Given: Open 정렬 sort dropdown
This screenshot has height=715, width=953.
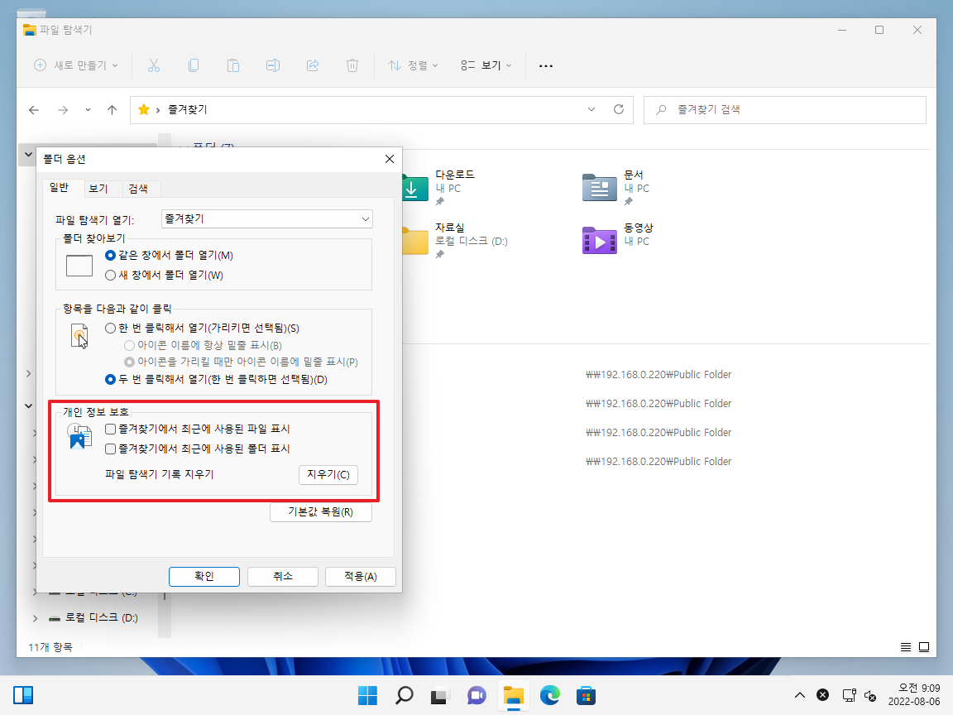Looking at the screenshot, I should (414, 65).
